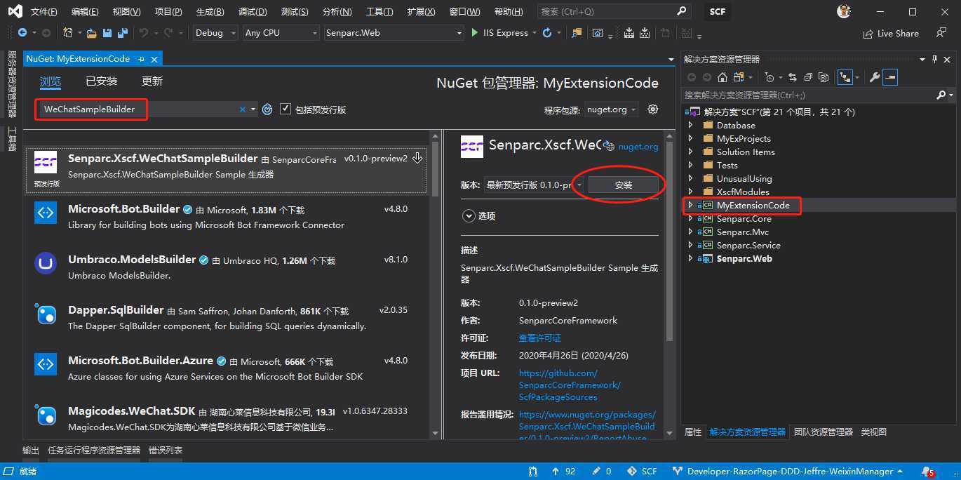Open the 团队资源管理器 tab
The width and height of the screenshot is (961, 480).
point(824,432)
